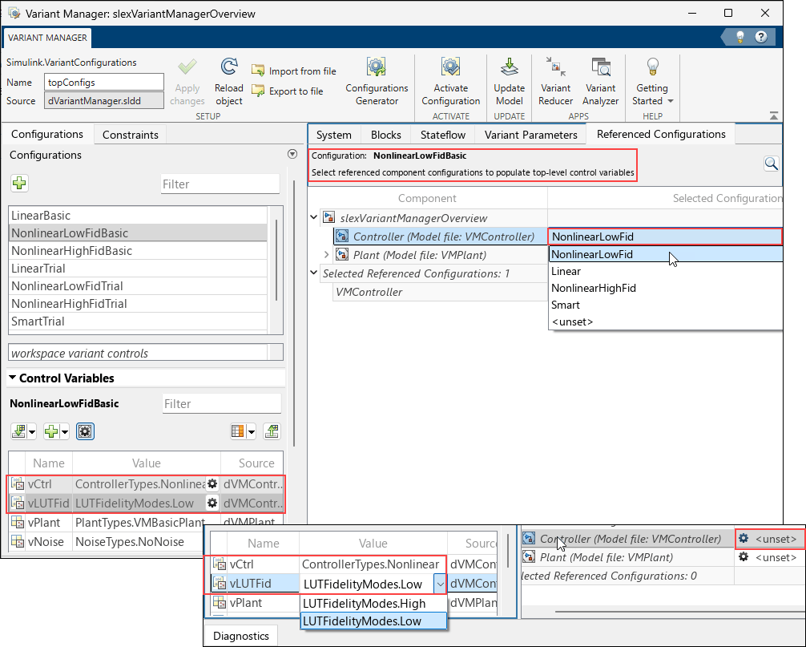Click the topConfigs Name field
806x647 pixels.
pyautogui.click(x=104, y=83)
